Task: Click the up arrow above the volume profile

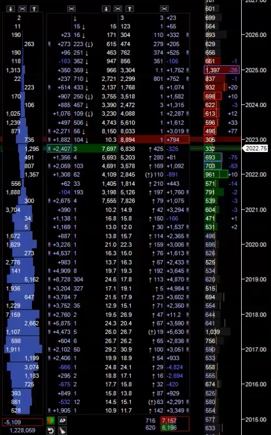Action: point(34,9)
